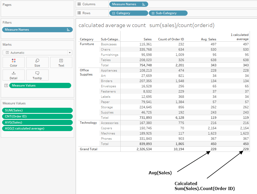Click the Tooltip marks card button
Image resolution: width=257 pixels, height=194 pixels.
coord(37,75)
